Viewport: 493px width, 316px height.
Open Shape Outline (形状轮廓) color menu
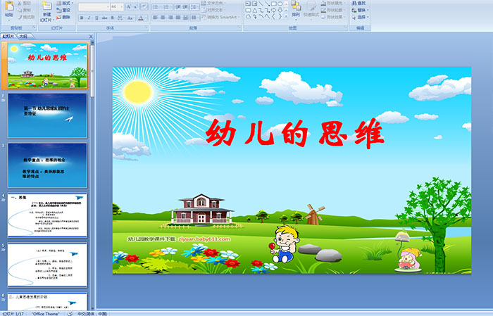333,10
